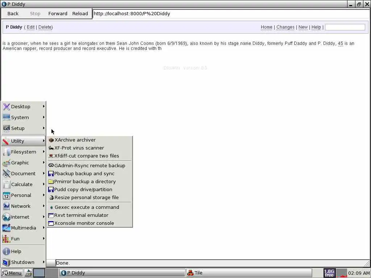Expand the System submenu arrow
Screen dimensions: 371x278
click(x=43, y=118)
